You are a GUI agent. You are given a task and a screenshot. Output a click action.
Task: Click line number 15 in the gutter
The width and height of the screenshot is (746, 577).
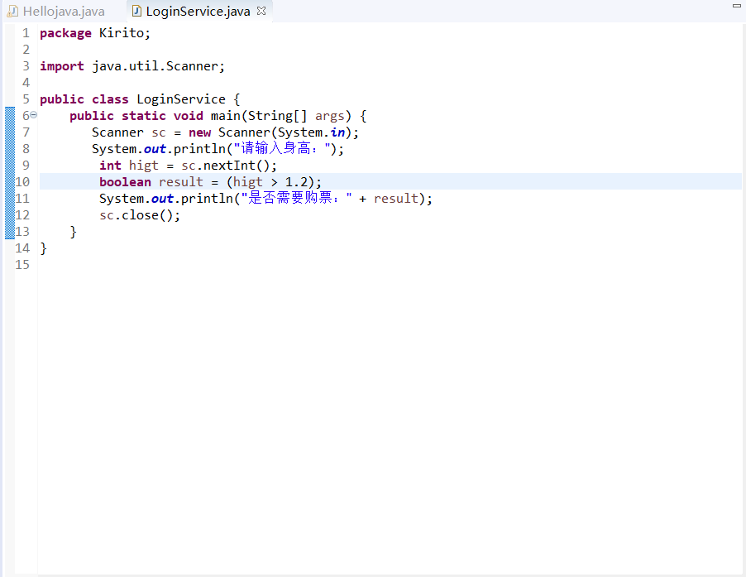[x=22, y=265]
